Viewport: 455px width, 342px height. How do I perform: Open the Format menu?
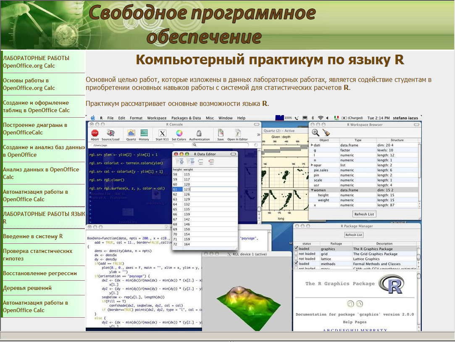pyautogui.click(x=136, y=118)
